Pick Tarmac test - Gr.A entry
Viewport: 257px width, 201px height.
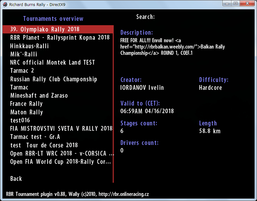point(35,137)
